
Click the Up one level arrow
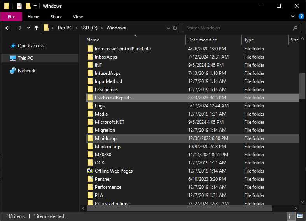(x=37, y=28)
